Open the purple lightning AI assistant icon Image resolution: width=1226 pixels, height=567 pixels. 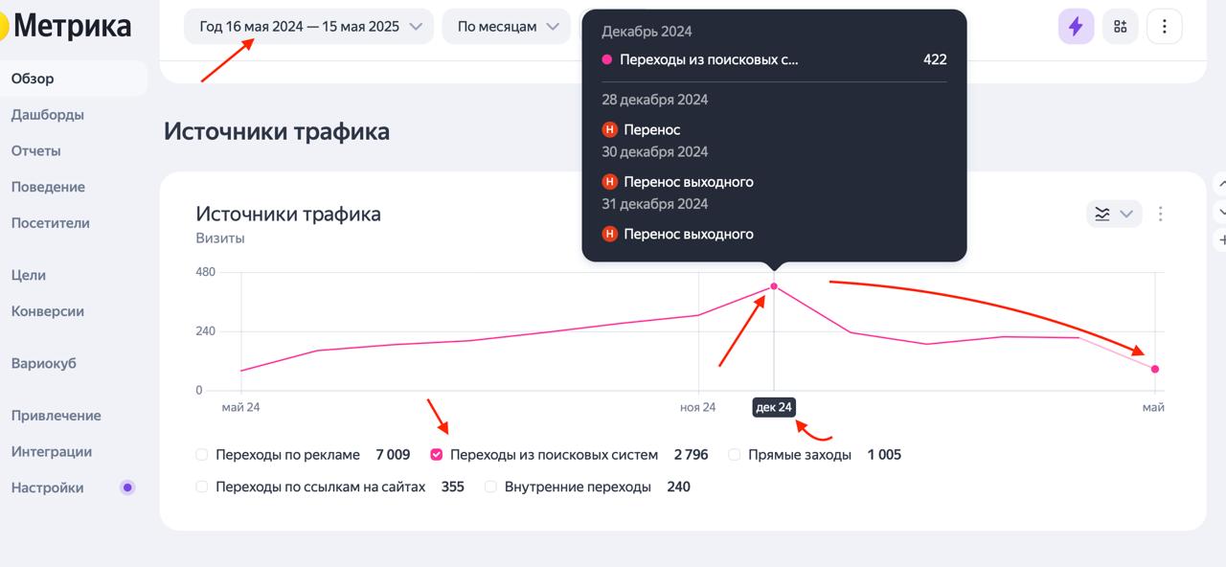point(1075,26)
